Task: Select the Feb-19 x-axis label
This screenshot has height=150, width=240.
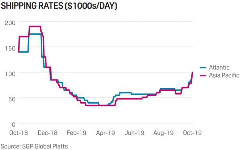Action: (77, 132)
